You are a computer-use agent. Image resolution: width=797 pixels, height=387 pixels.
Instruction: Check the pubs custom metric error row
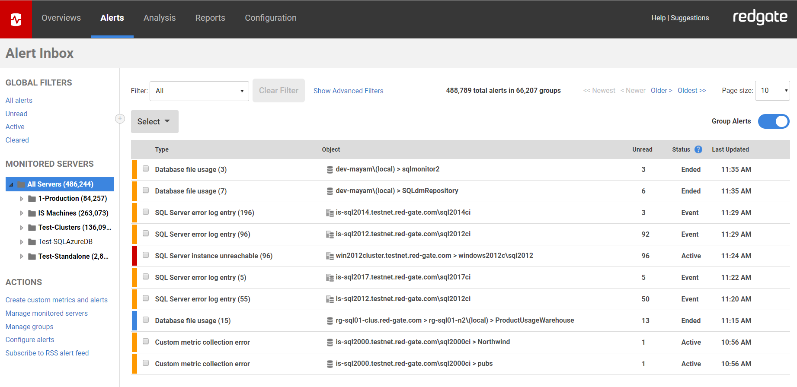tap(146, 363)
